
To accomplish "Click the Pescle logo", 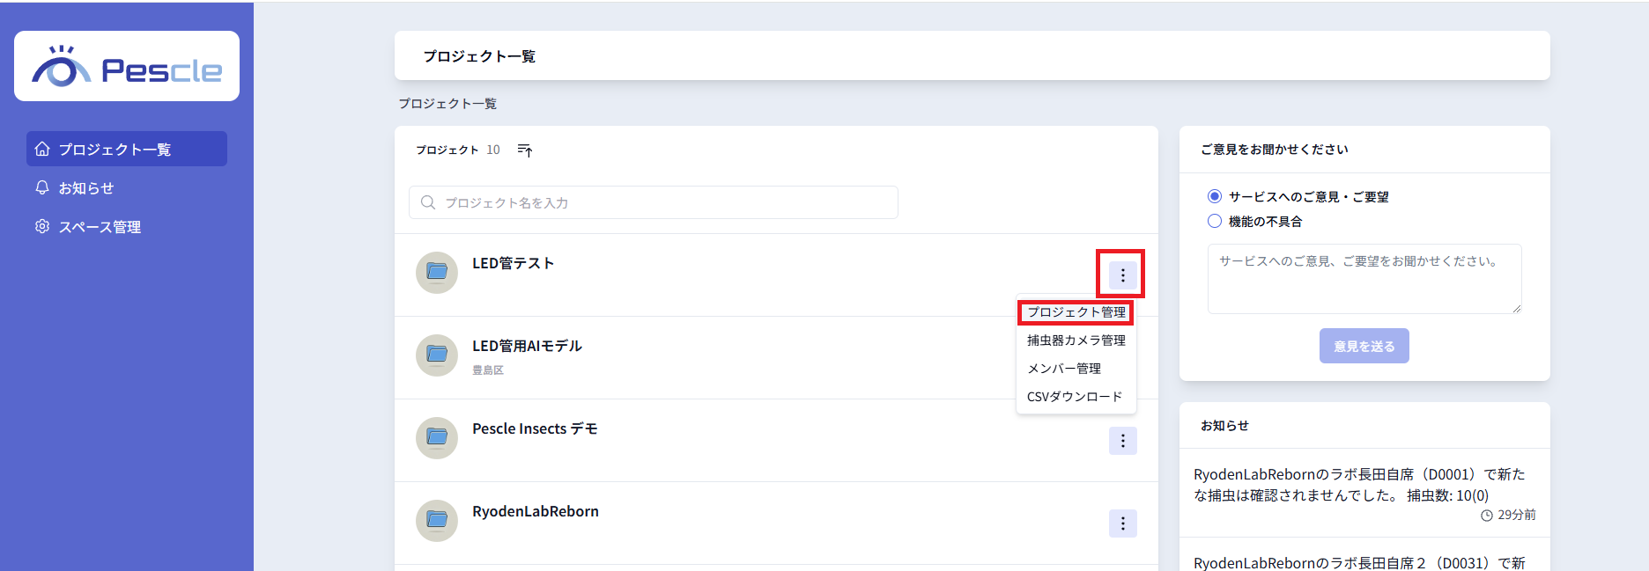I will (127, 67).
